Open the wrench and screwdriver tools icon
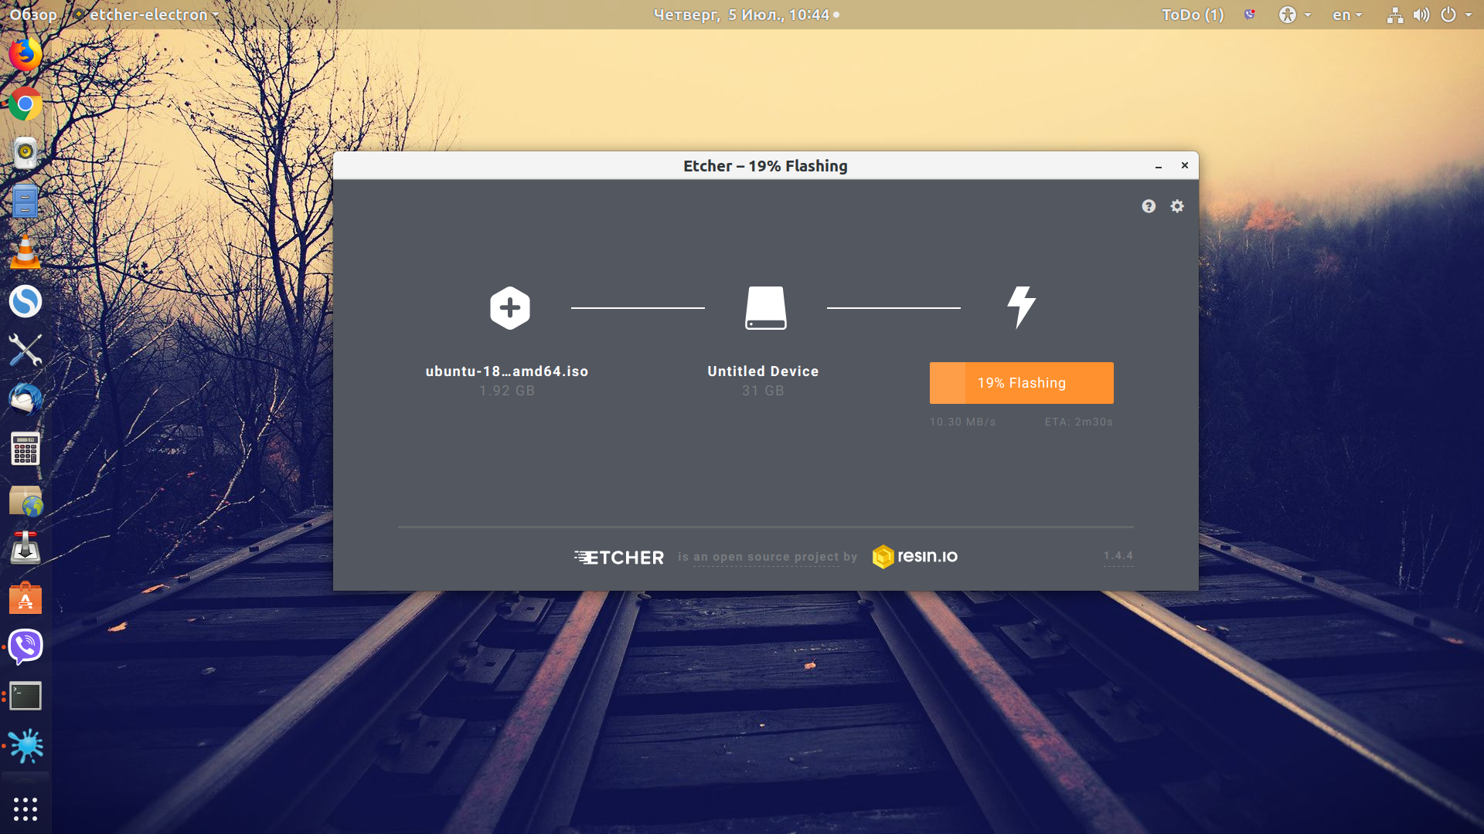 [26, 350]
